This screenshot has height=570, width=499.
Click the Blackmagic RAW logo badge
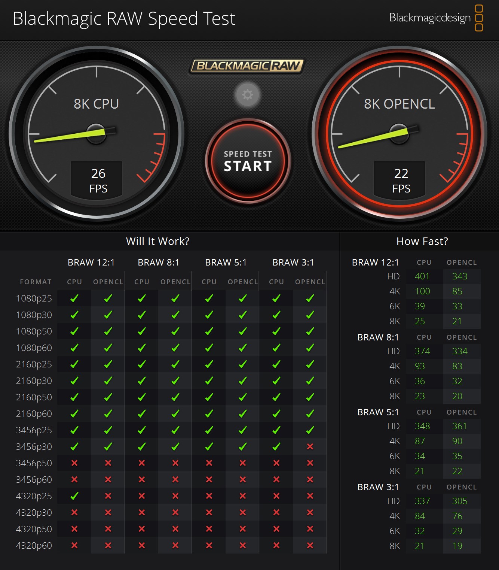coord(247,66)
